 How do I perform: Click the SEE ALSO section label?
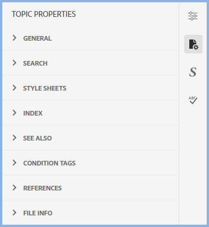pos(38,138)
